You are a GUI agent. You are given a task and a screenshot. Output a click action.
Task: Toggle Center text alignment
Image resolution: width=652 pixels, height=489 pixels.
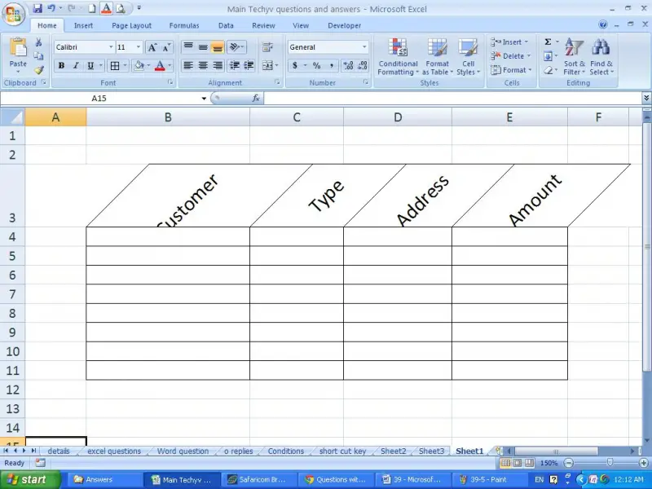click(x=203, y=66)
